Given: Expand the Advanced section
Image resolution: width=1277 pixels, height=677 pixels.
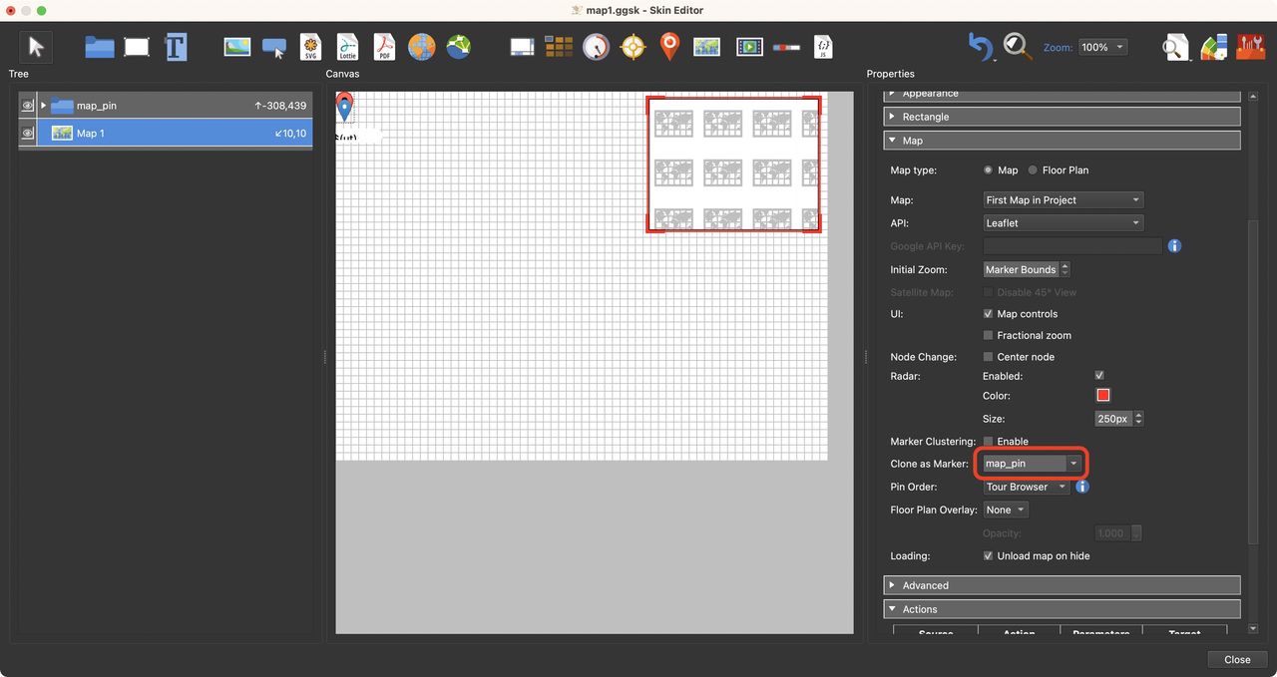Looking at the screenshot, I should pos(893,584).
